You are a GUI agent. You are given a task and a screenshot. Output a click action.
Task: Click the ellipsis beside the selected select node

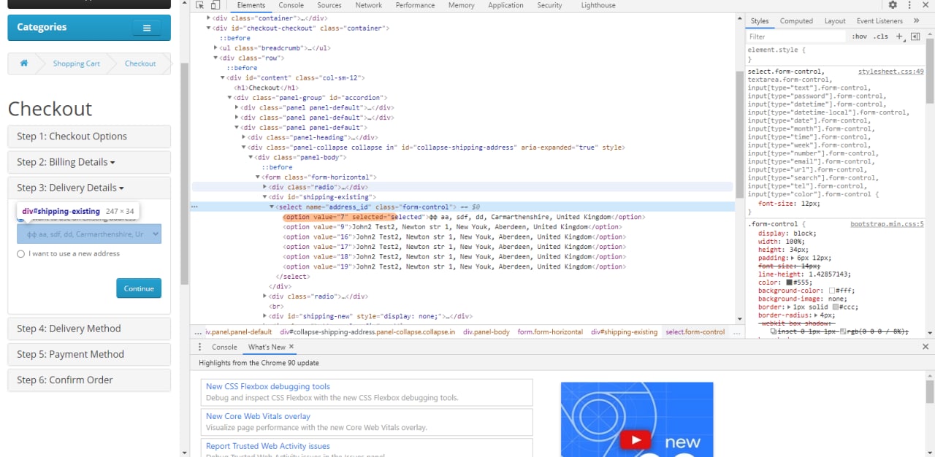tap(194, 207)
